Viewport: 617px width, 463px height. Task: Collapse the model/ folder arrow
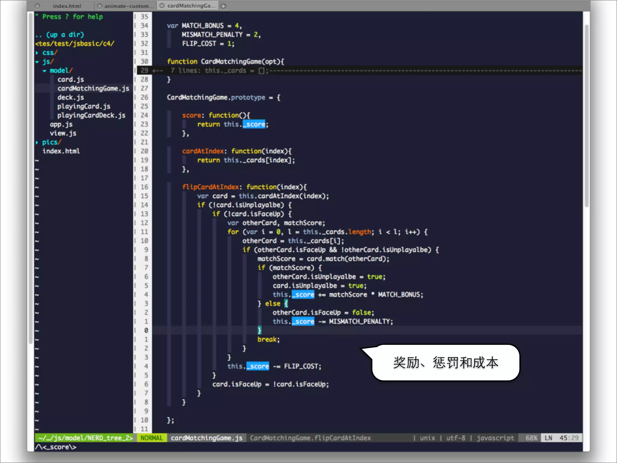[45, 71]
